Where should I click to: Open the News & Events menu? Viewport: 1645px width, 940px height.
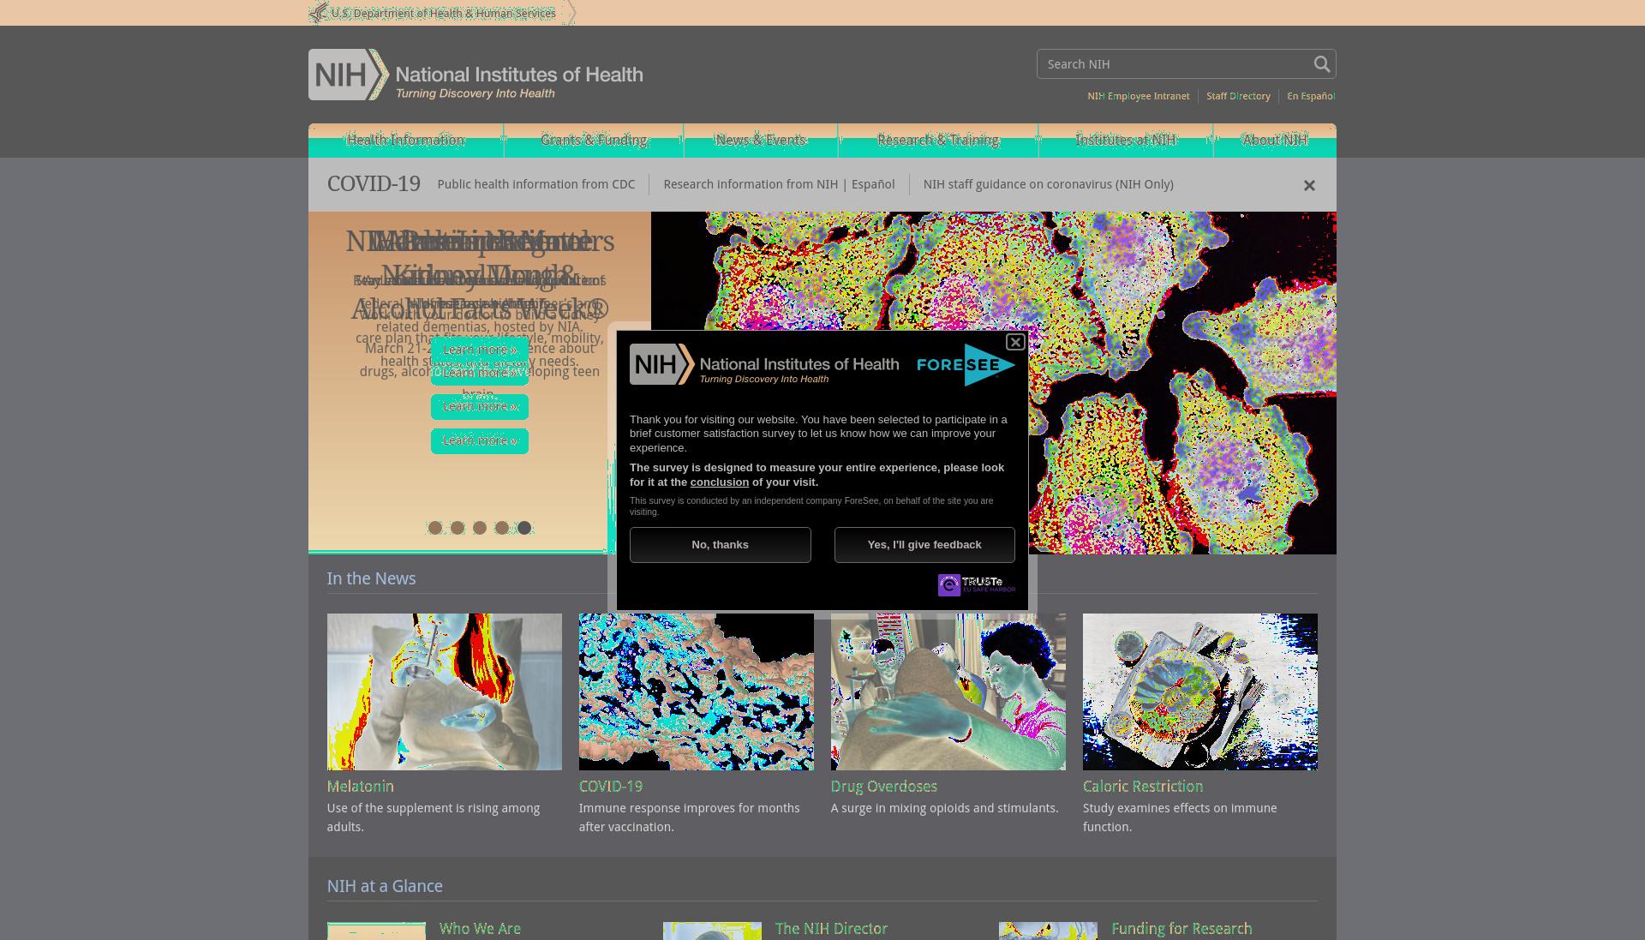761,141
